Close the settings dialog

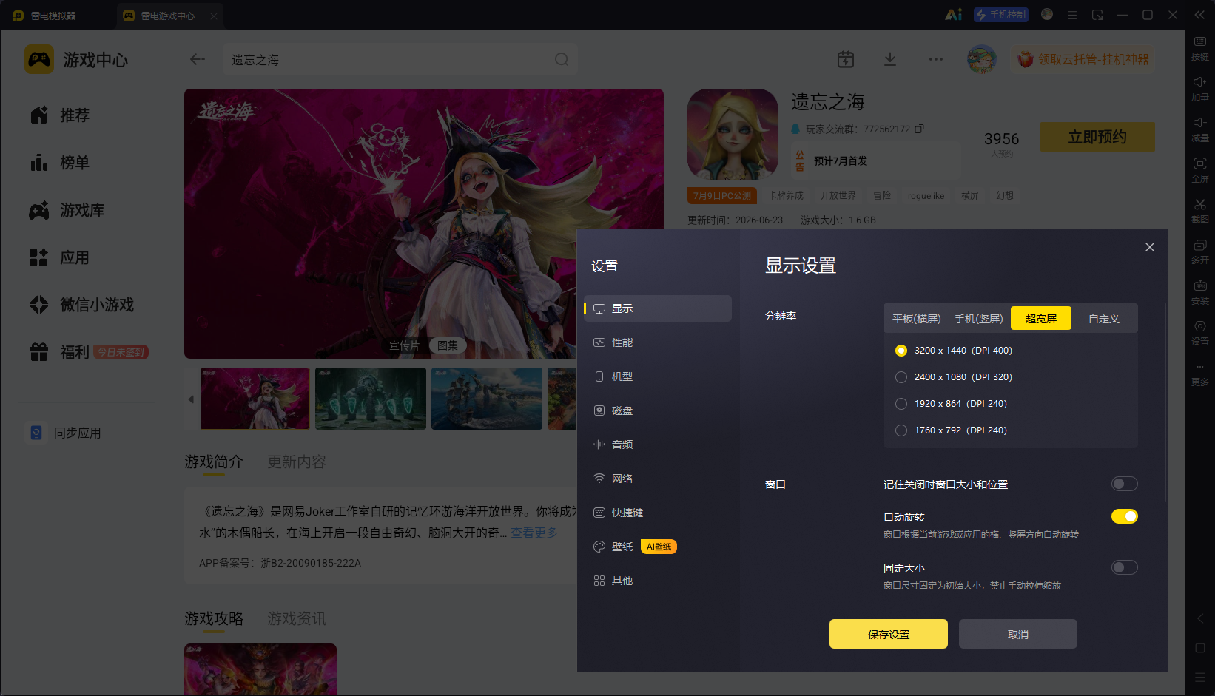tap(1149, 247)
